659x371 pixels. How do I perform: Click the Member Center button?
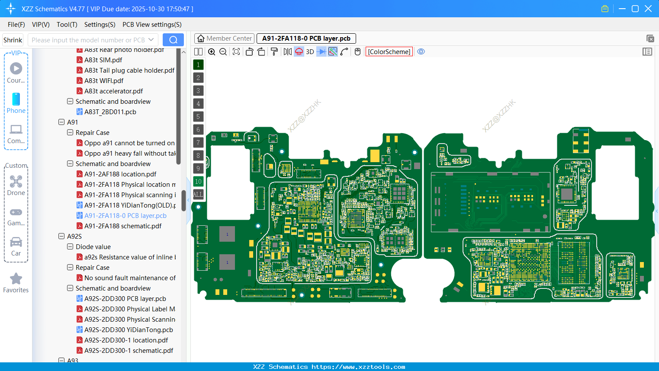[224, 38]
